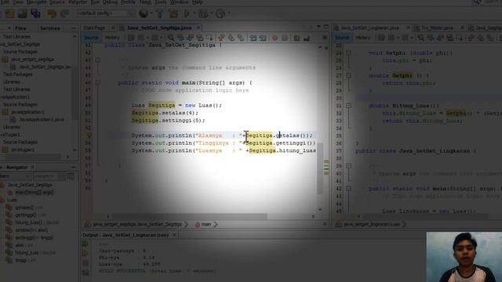Close the Java_SetGet_Segitiga.java tab
The image size is (502, 282).
click(x=198, y=28)
